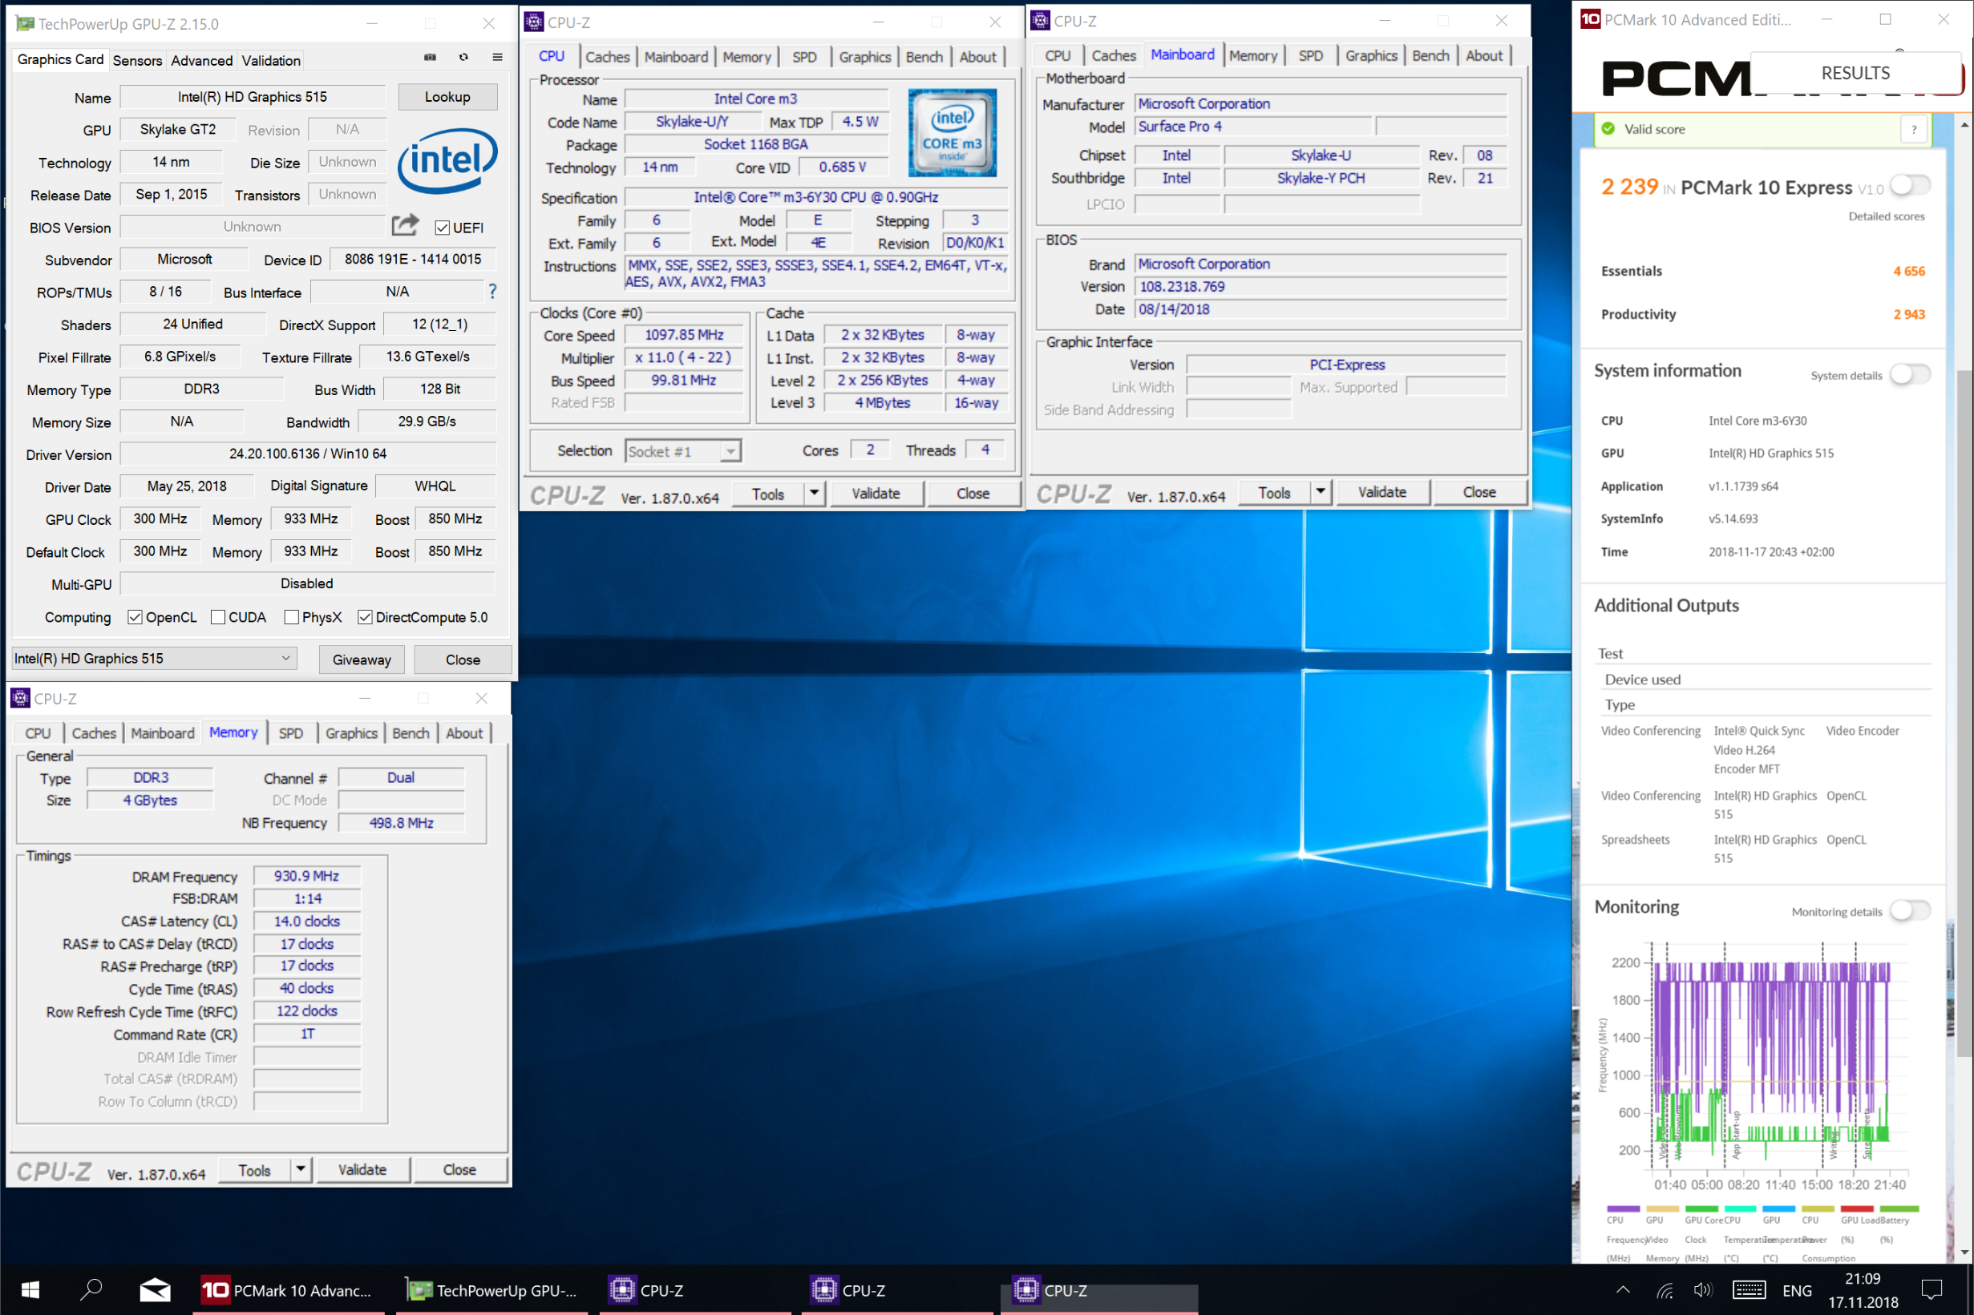Open Tools dropdown arrow in Mainboard window
The height and width of the screenshot is (1315, 1974).
(1321, 491)
